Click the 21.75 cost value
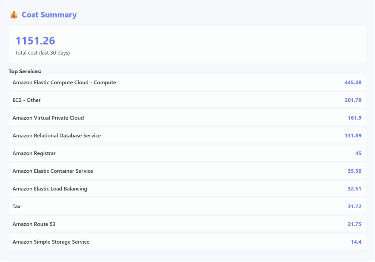This screenshot has width=375, height=262. point(354,224)
